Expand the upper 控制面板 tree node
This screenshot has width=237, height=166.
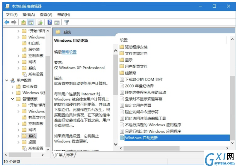18,56
